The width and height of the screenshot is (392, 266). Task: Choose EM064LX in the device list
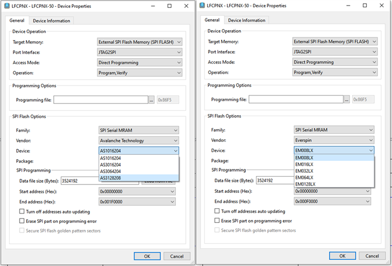[305, 178]
